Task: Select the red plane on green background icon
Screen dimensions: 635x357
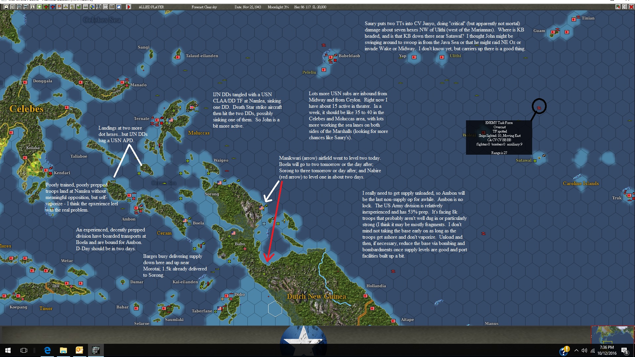Action: [46, 7]
